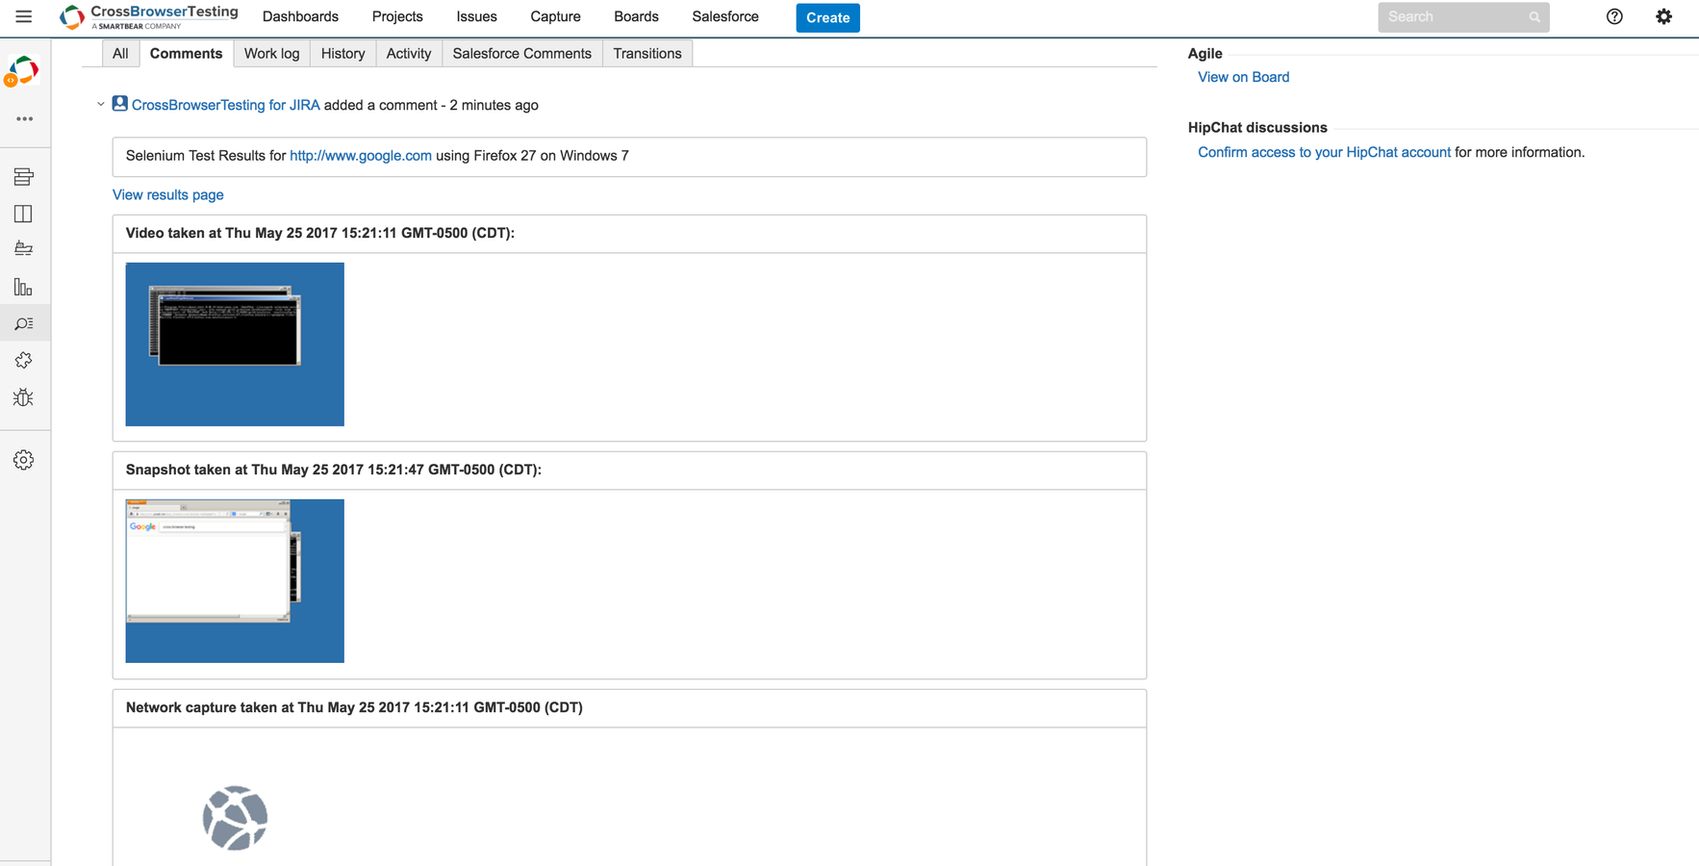Click the Agile section heading
1699x866 pixels.
[x=1205, y=54]
